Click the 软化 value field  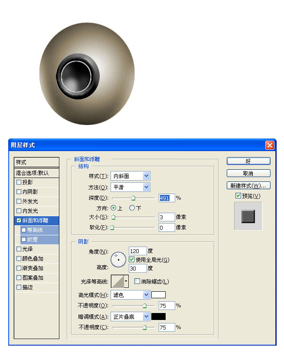point(167,227)
